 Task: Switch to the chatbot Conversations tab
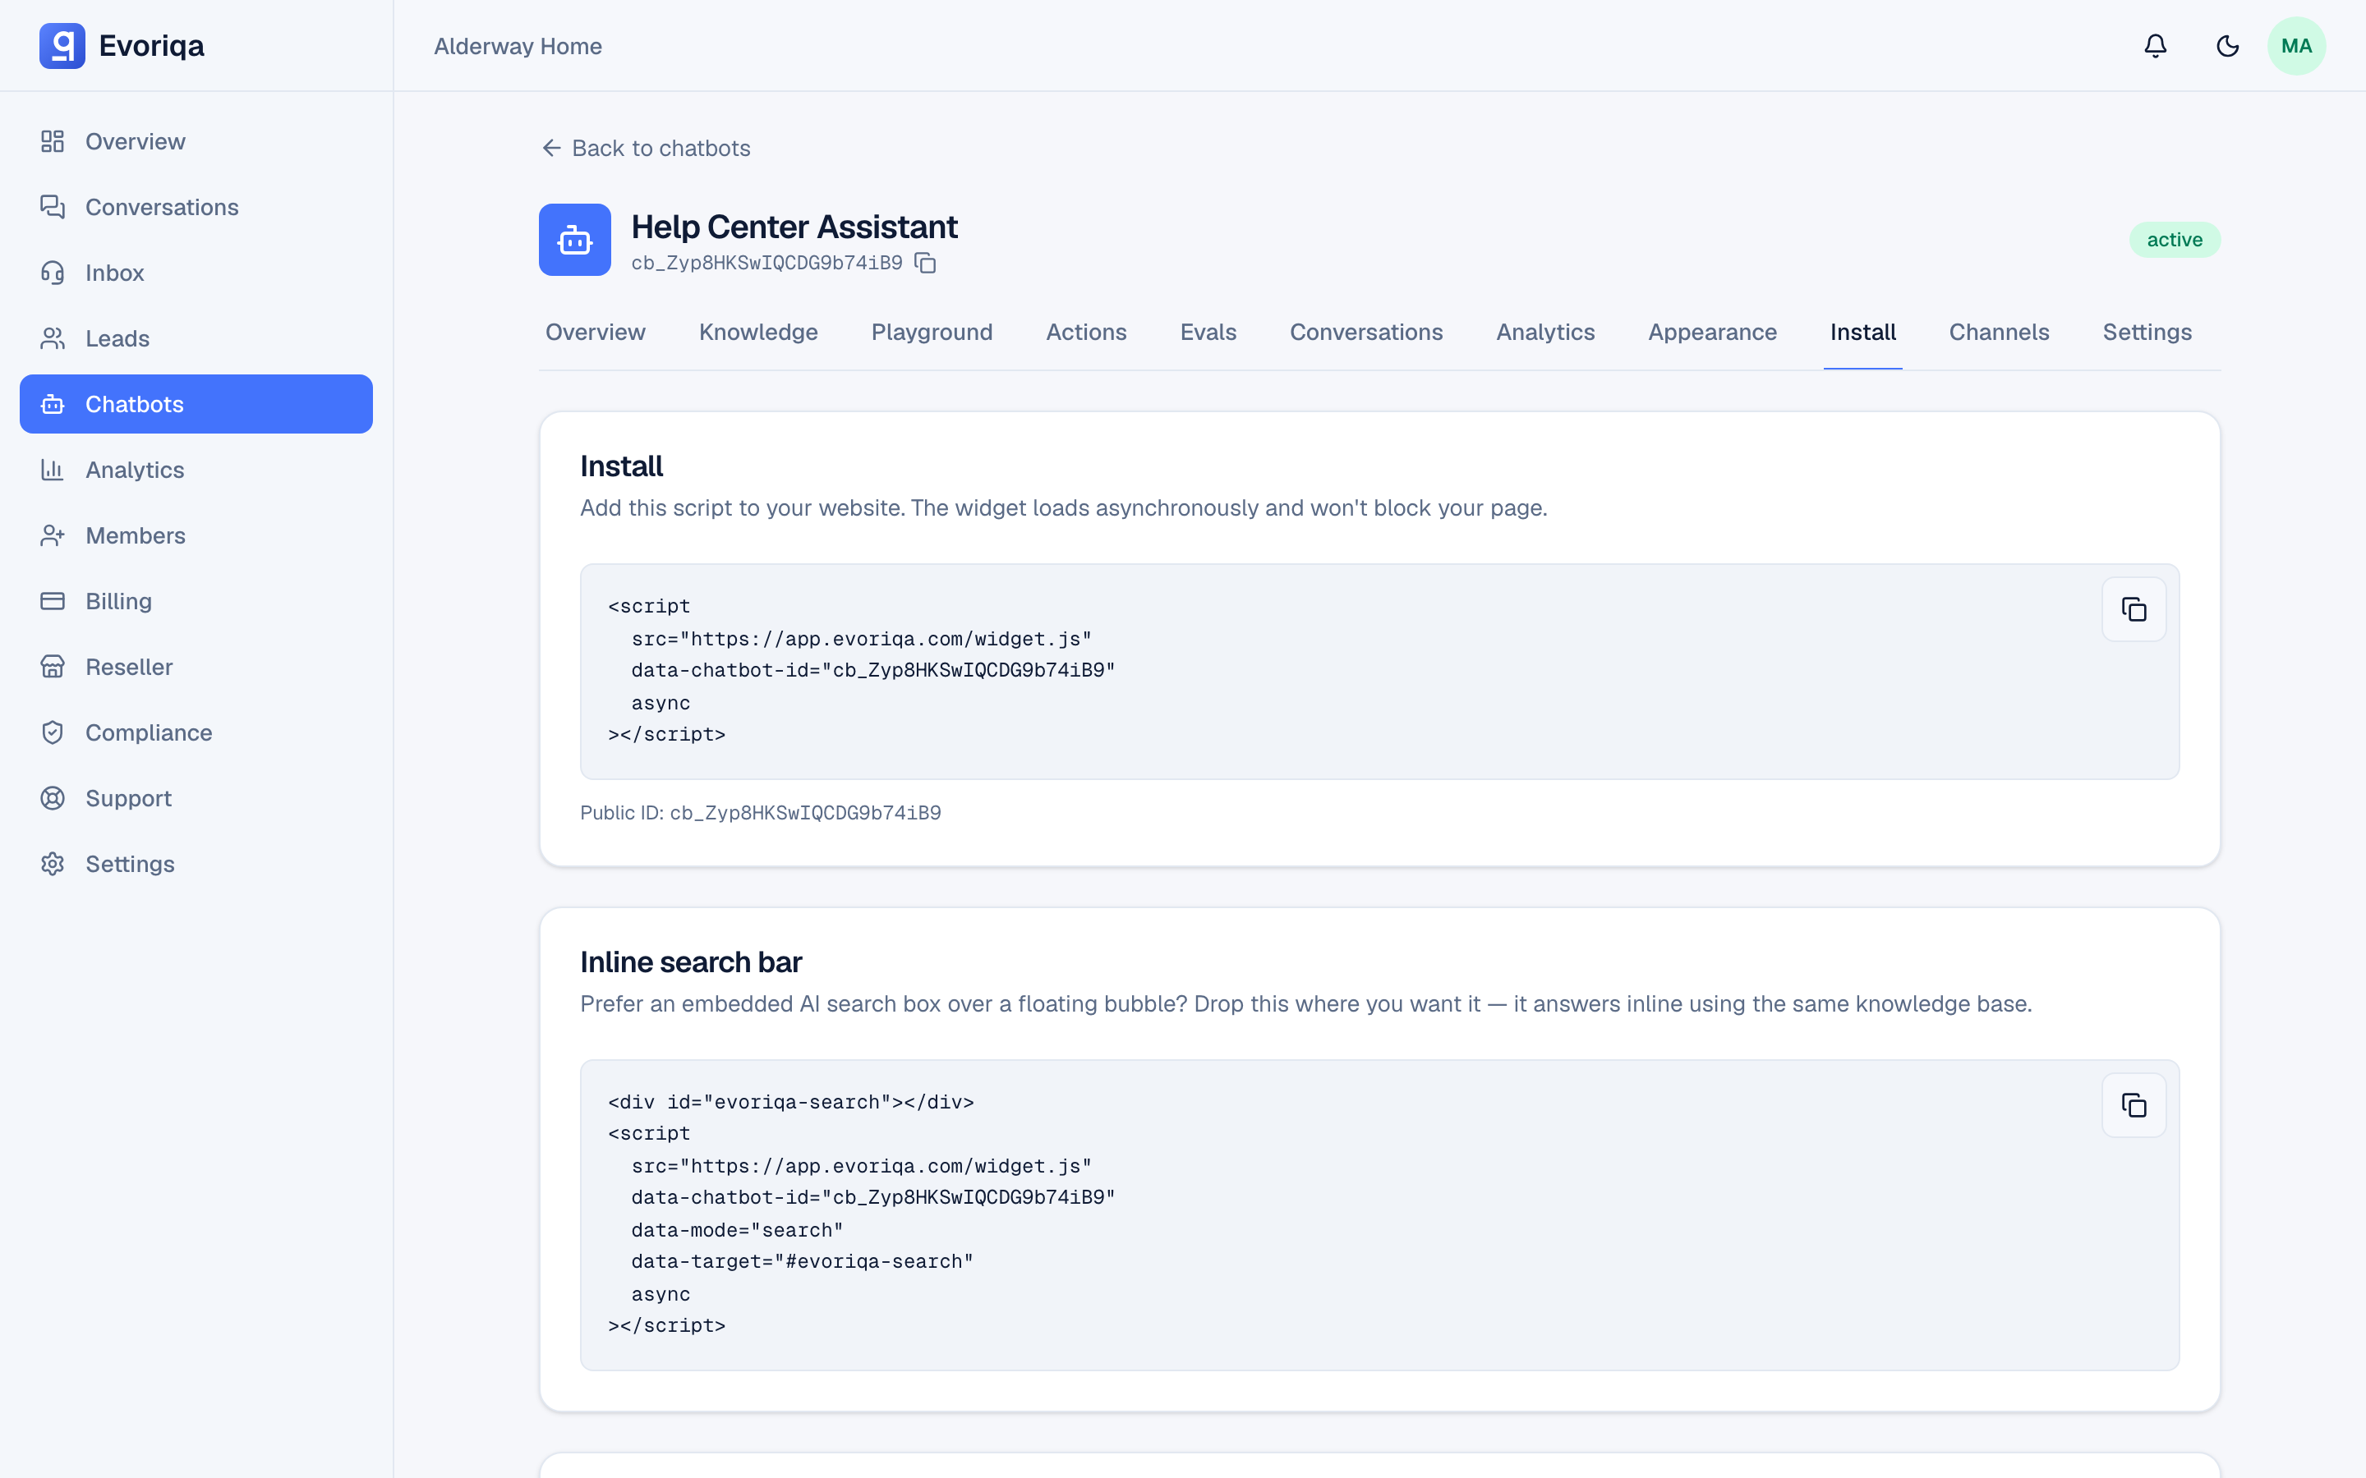(1366, 333)
